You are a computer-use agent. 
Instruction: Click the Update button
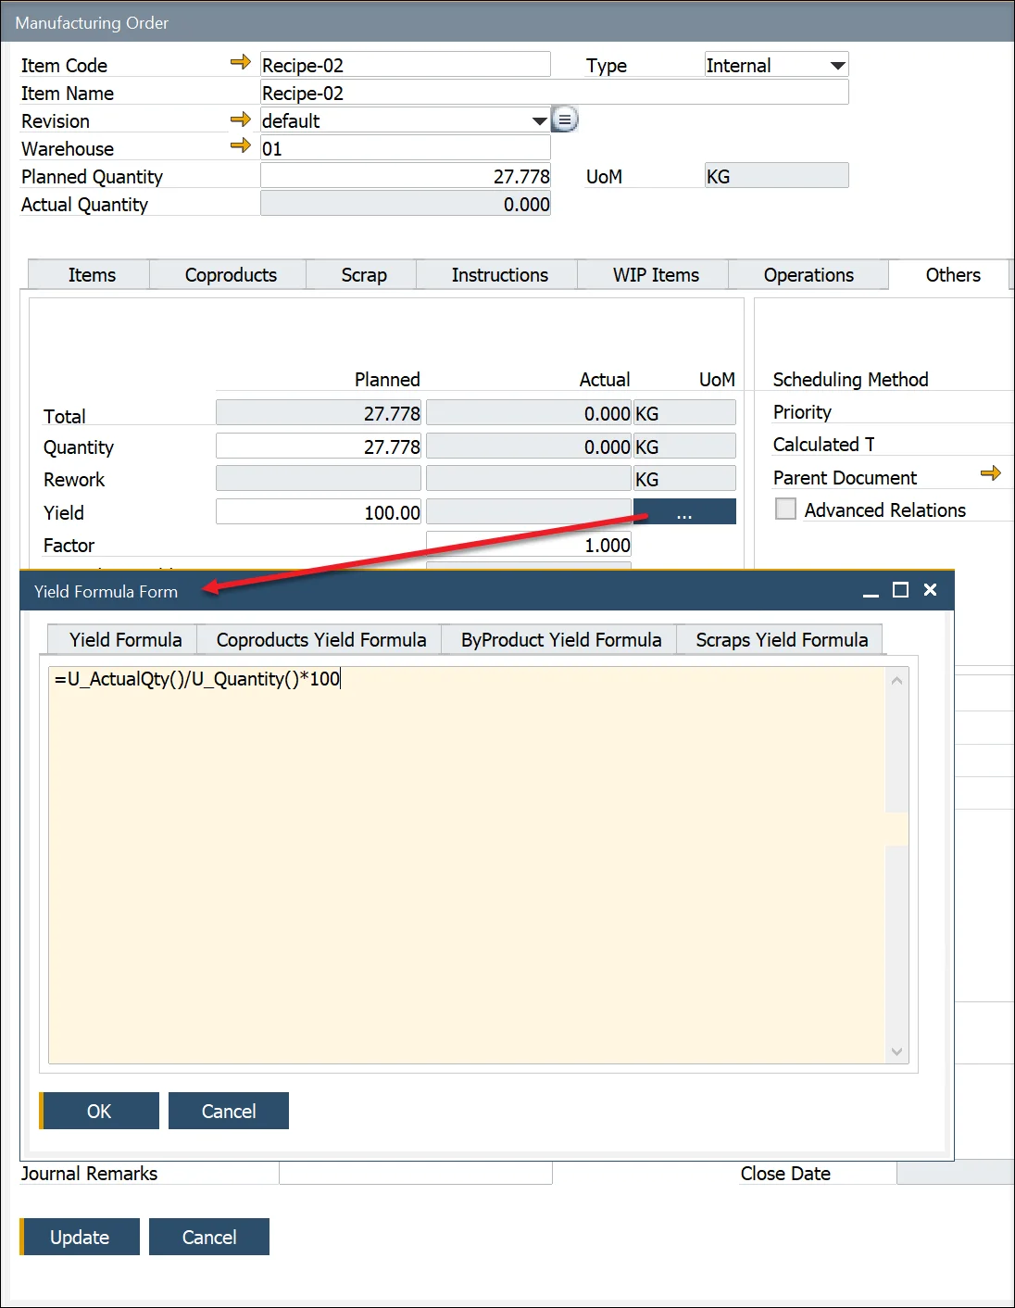80,1237
